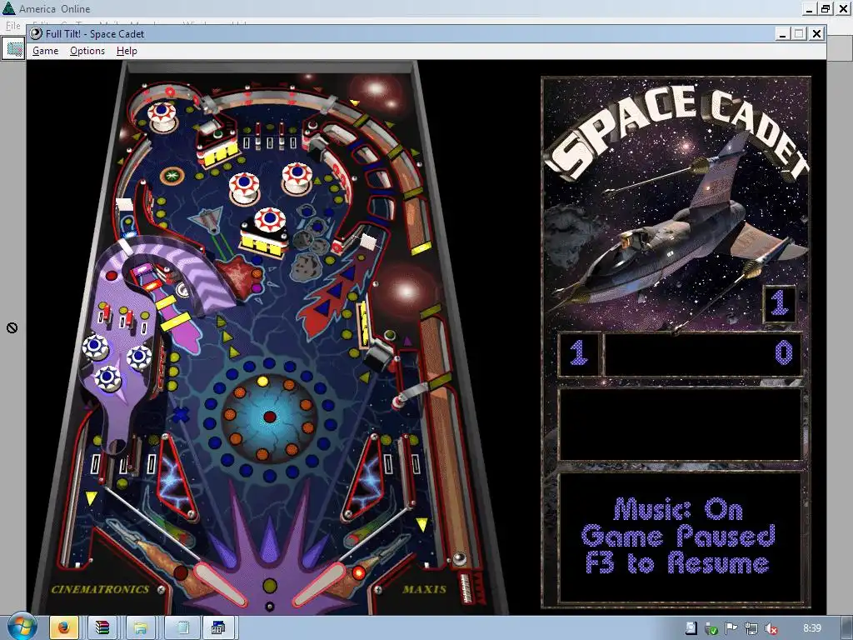853x640 pixels.
Task: Click the silver pinball in the plunger lane
Action: (459, 559)
